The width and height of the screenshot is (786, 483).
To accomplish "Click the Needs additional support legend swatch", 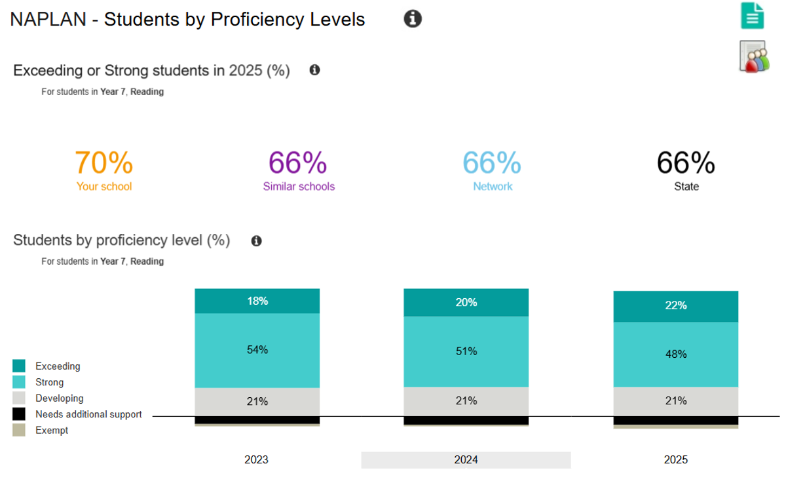I will click(20, 414).
